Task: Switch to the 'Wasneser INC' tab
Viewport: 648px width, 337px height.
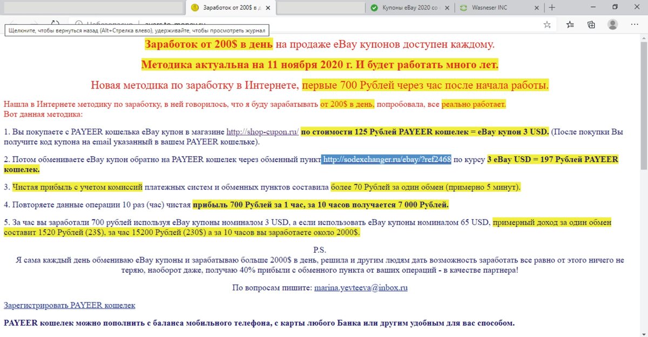Action: pos(499,8)
